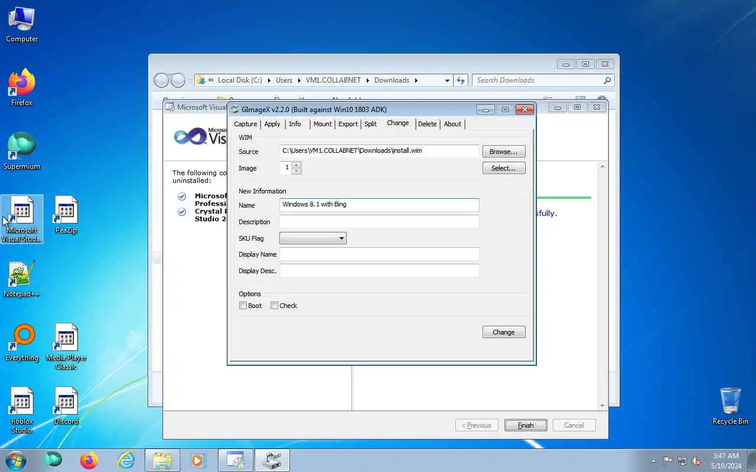The width and height of the screenshot is (756, 472).
Task: Open the muted volume tray icon
Action: [697, 461]
